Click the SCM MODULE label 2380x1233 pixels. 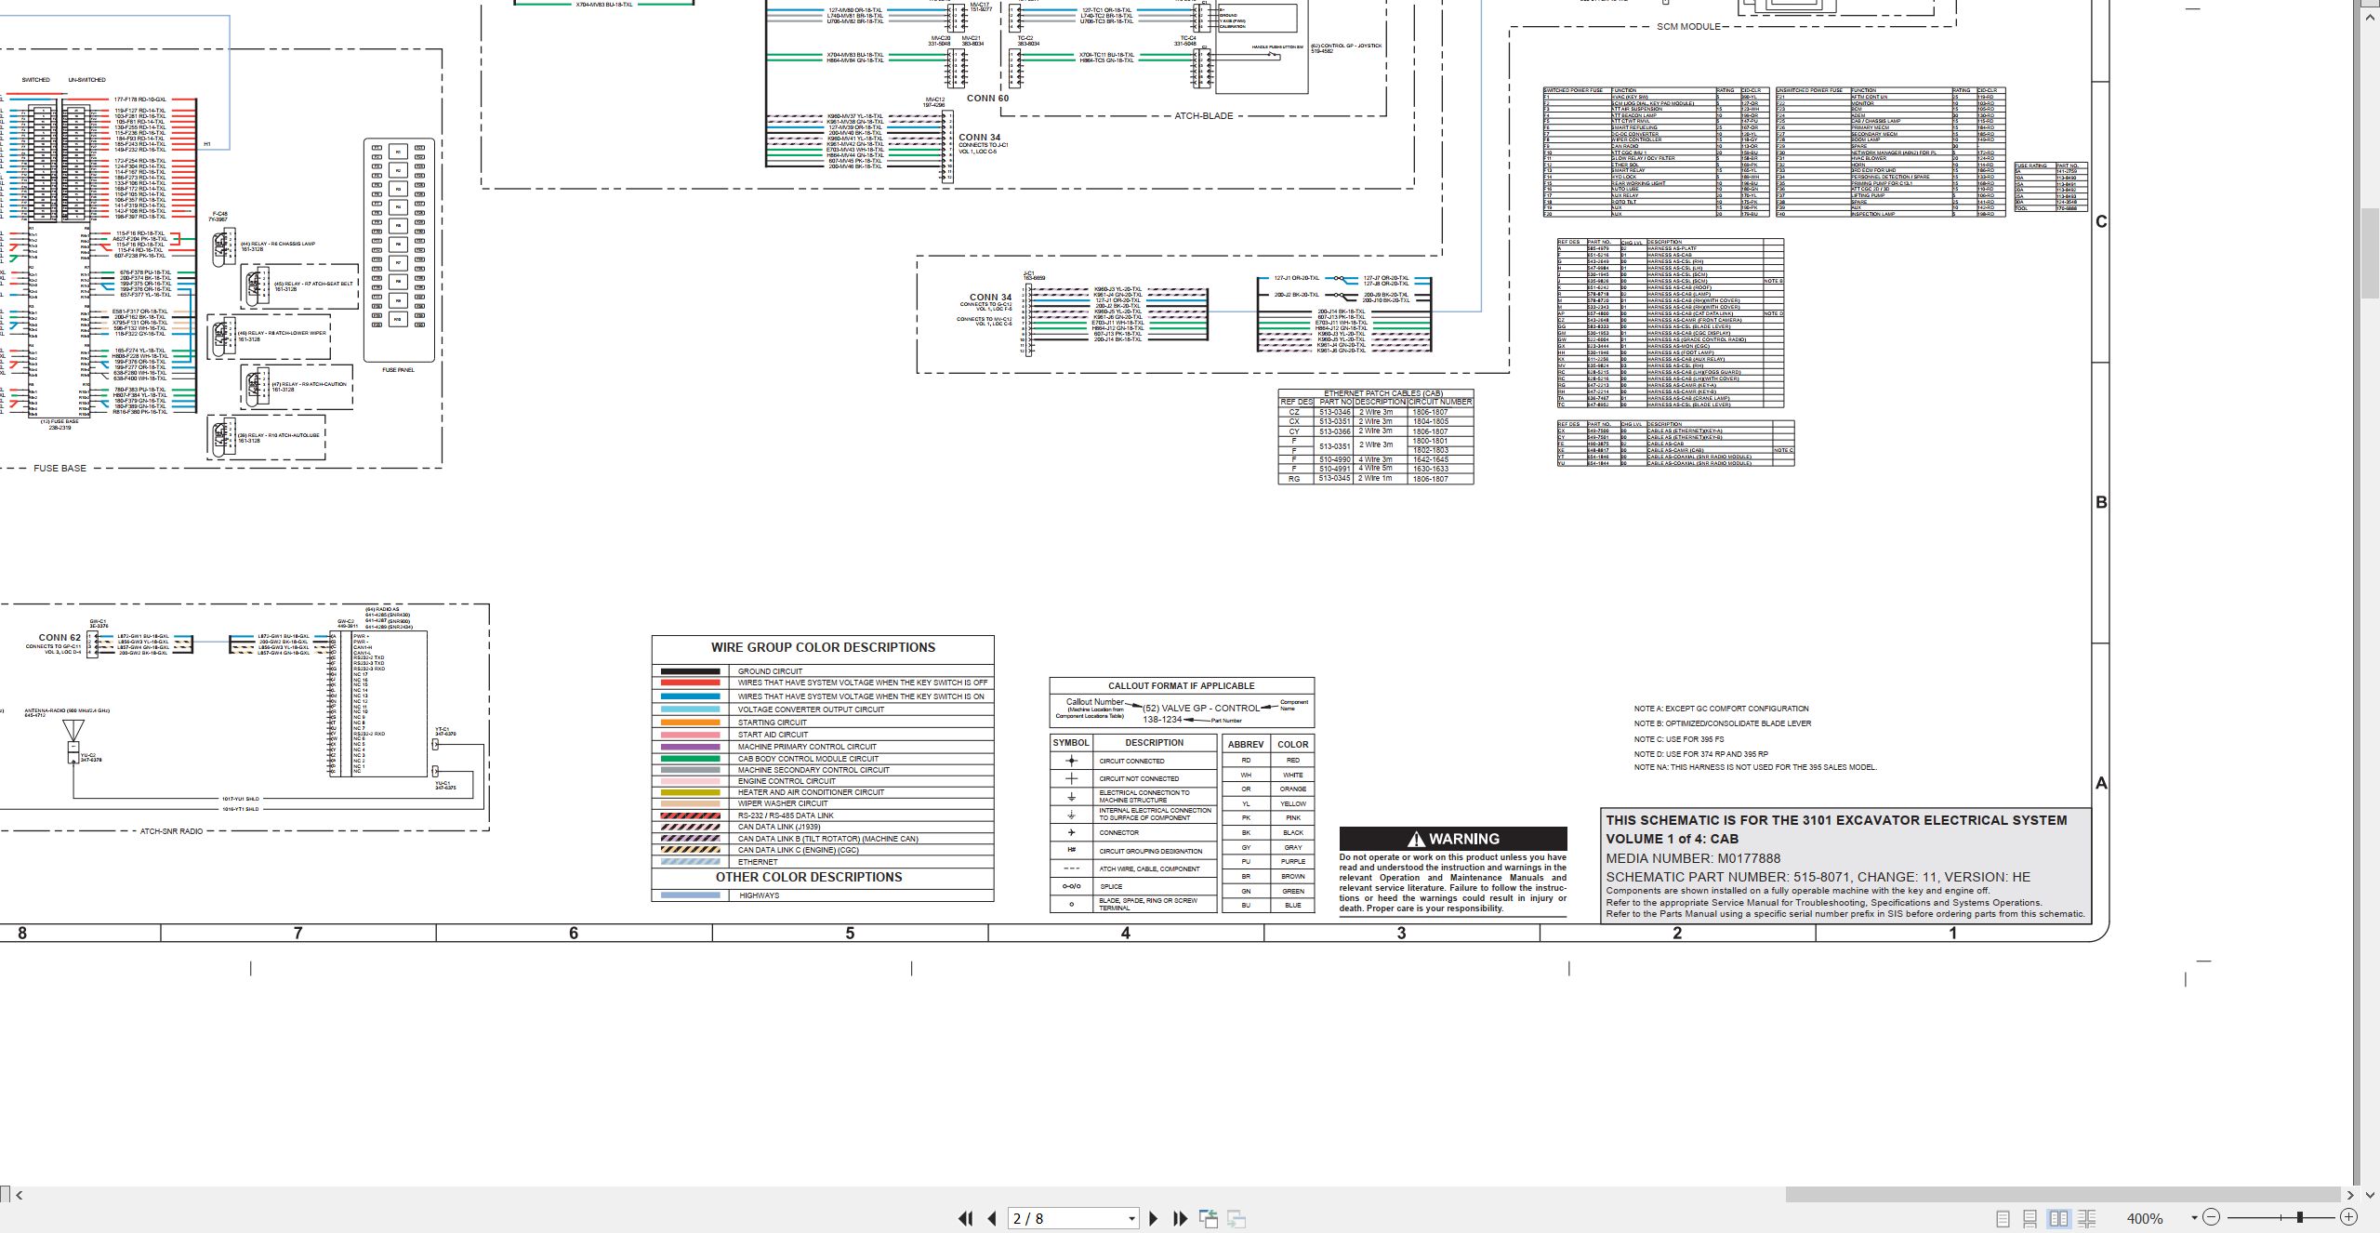pyautogui.click(x=1688, y=27)
